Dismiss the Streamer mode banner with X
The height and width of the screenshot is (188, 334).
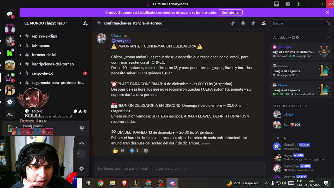pos(327,13)
